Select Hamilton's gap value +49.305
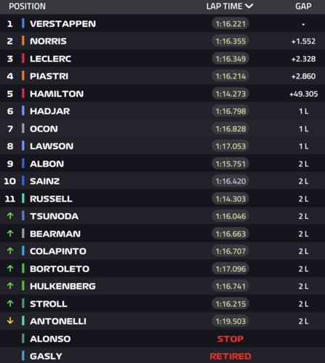The height and width of the screenshot is (363, 325). click(x=303, y=94)
